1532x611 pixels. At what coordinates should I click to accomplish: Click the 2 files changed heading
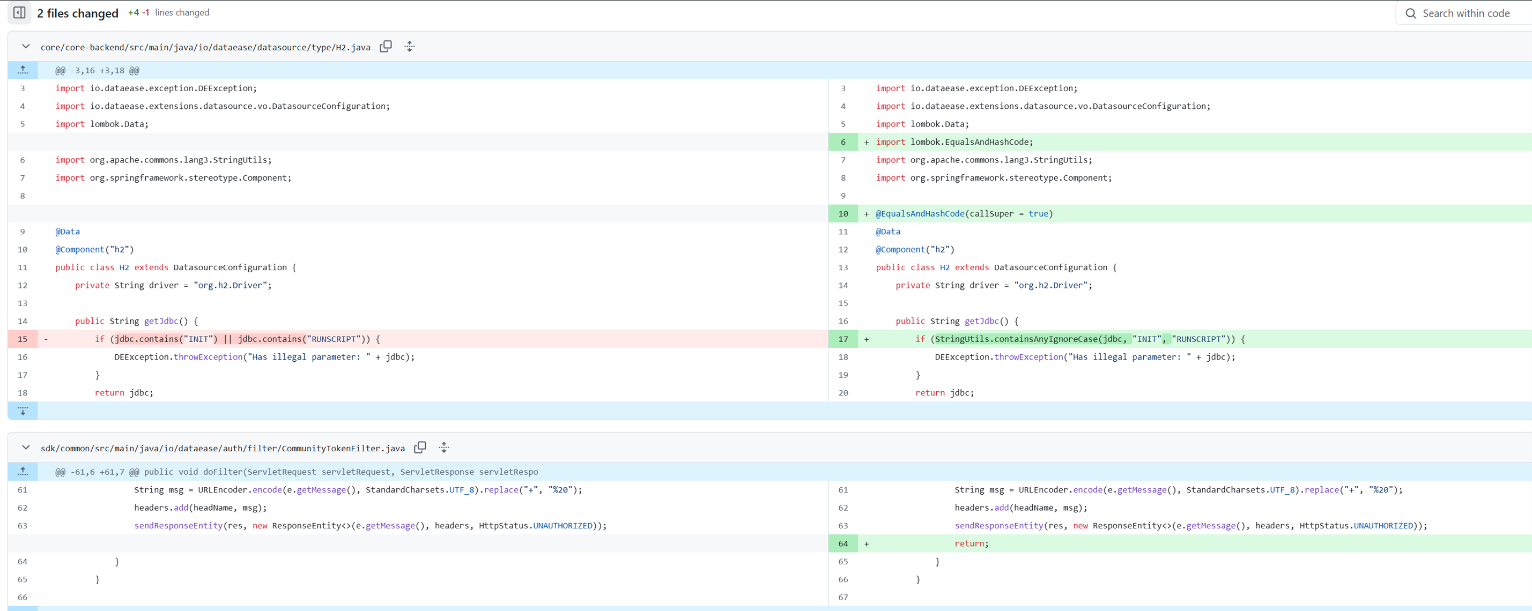[x=77, y=13]
